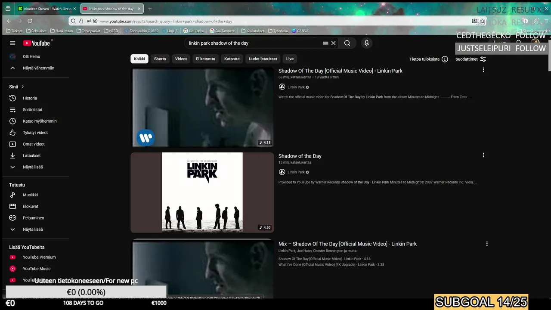This screenshot has width=551, height=310.
Task: Select the Katsotut filter chip
Action: pyautogui.click(x=232, y=59)
